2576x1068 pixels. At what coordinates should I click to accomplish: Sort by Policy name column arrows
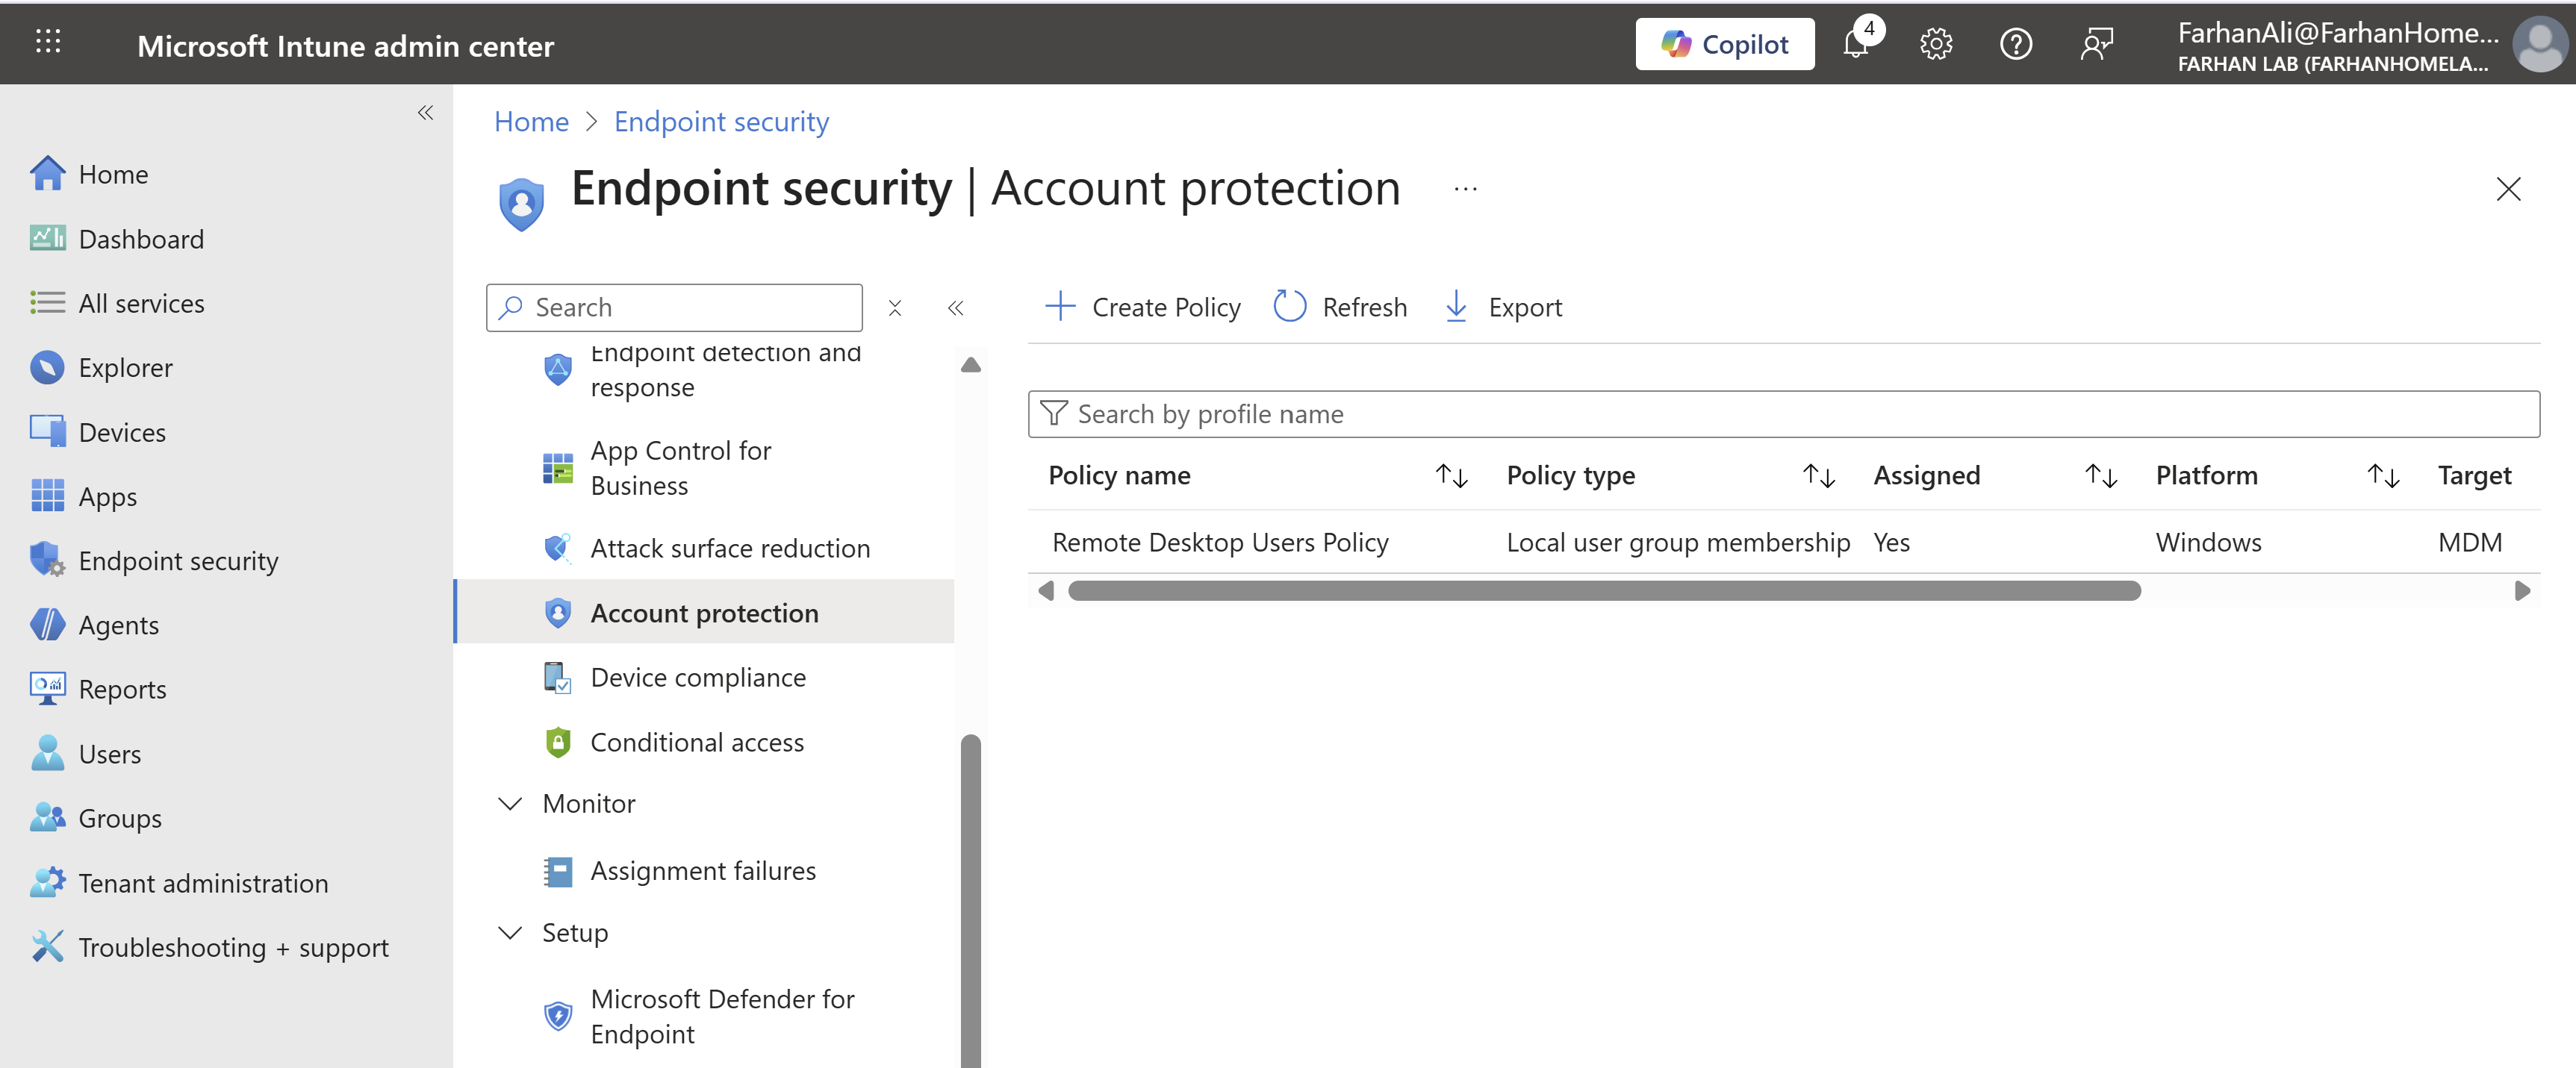pyautogui.click(x=1451, y=476)
